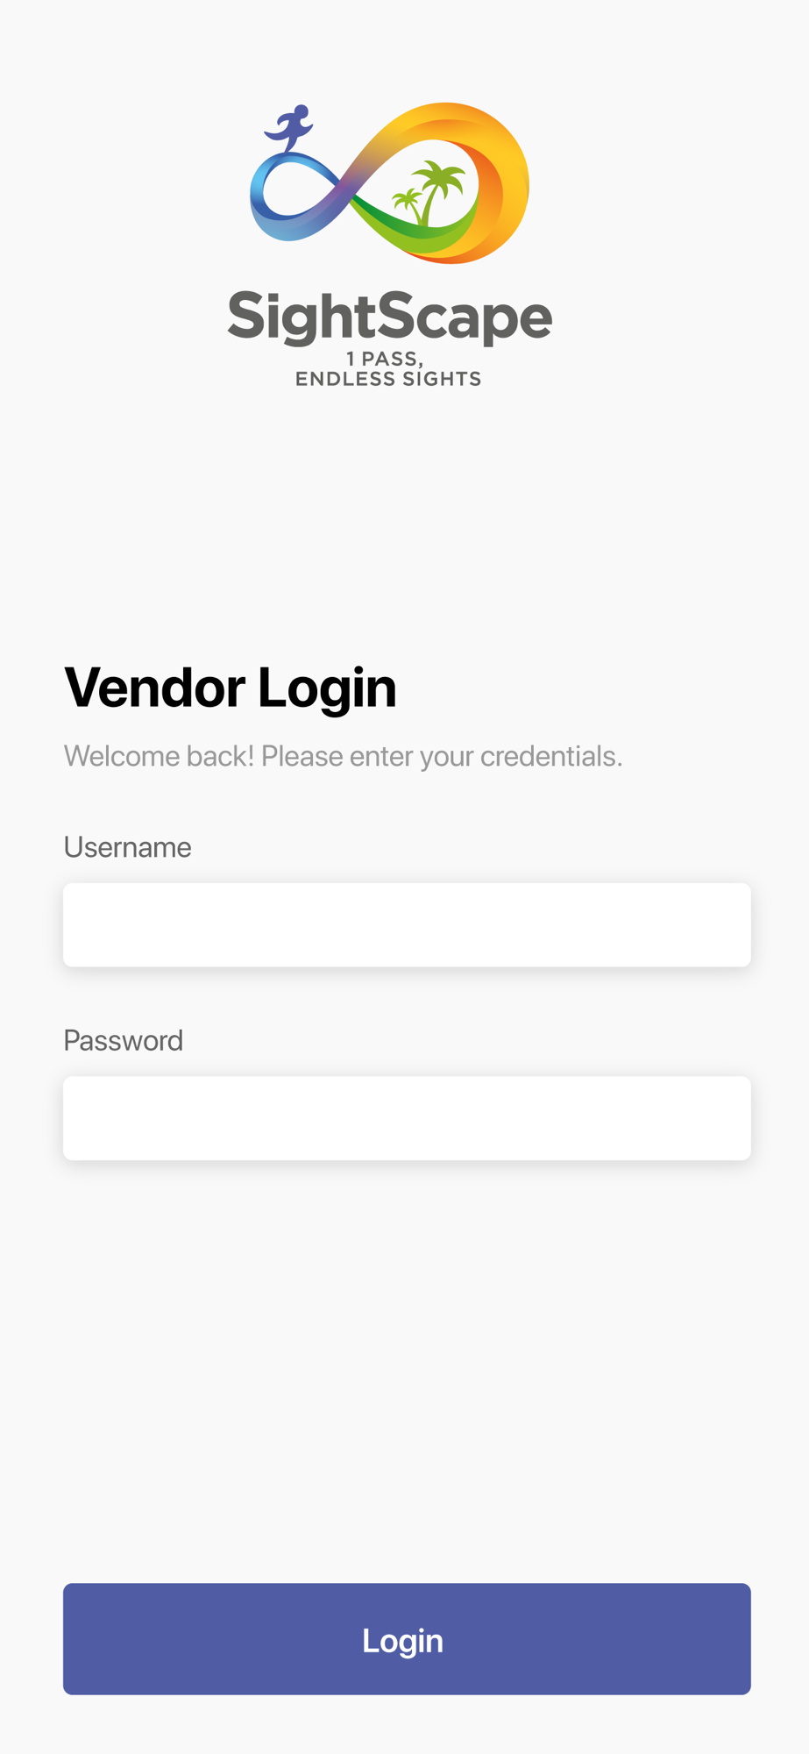Click the Vendor Login heading

(x=231, y=687)
